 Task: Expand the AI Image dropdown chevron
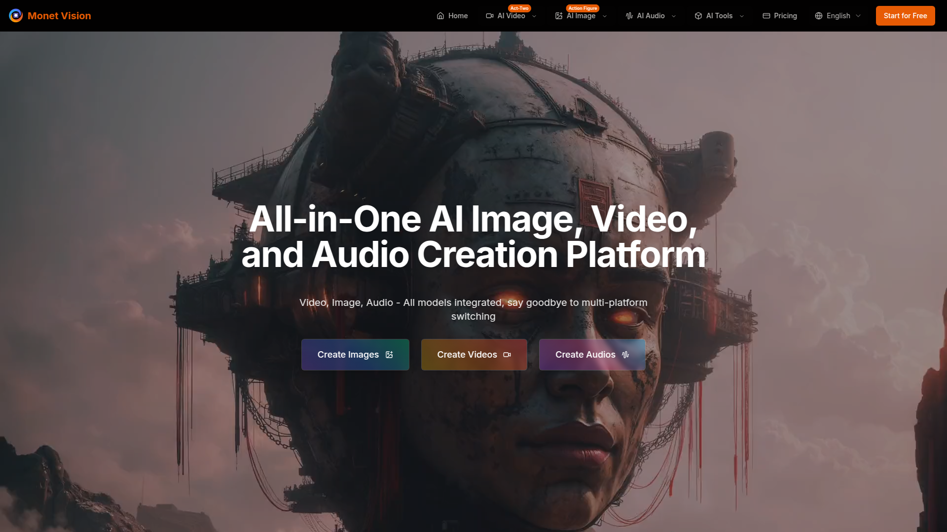tap(605, 16)
